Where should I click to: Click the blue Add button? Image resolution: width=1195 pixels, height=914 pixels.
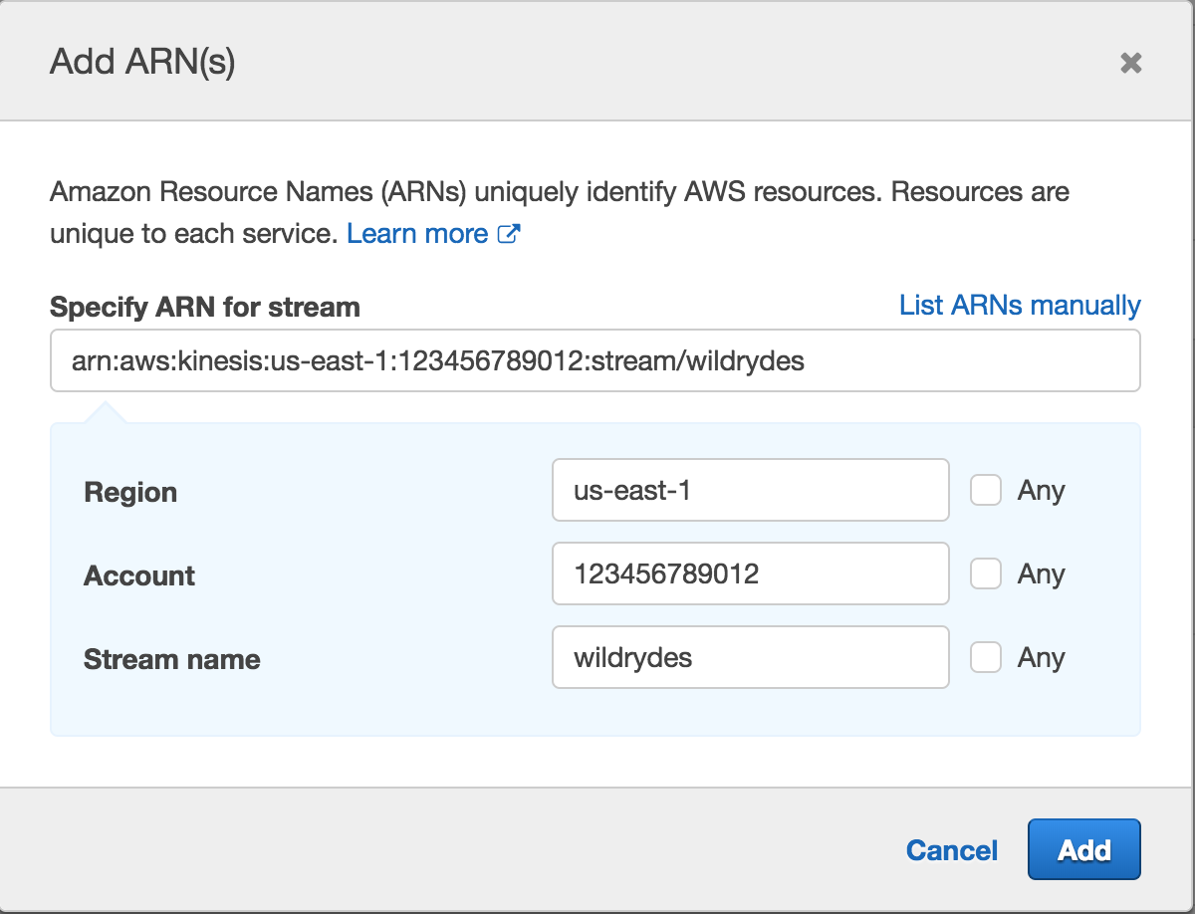pos(1083,849)
